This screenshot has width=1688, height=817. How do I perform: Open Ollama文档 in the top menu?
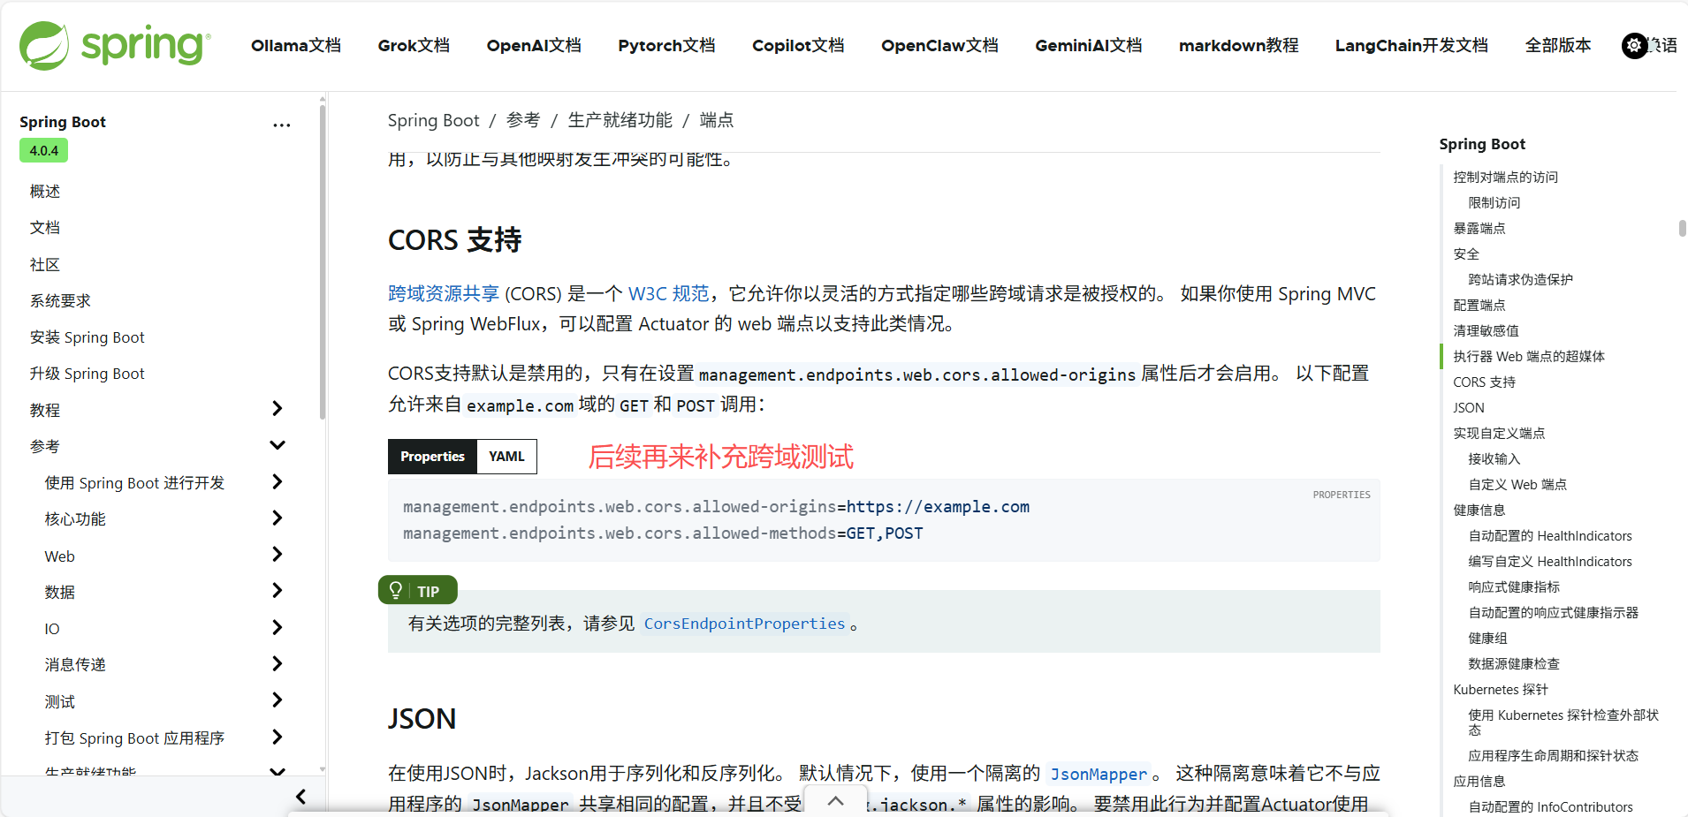(x=296, y=45)
